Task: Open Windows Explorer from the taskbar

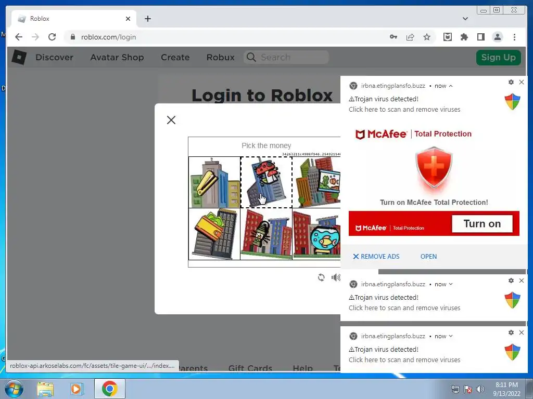Action: coord(45,389)
